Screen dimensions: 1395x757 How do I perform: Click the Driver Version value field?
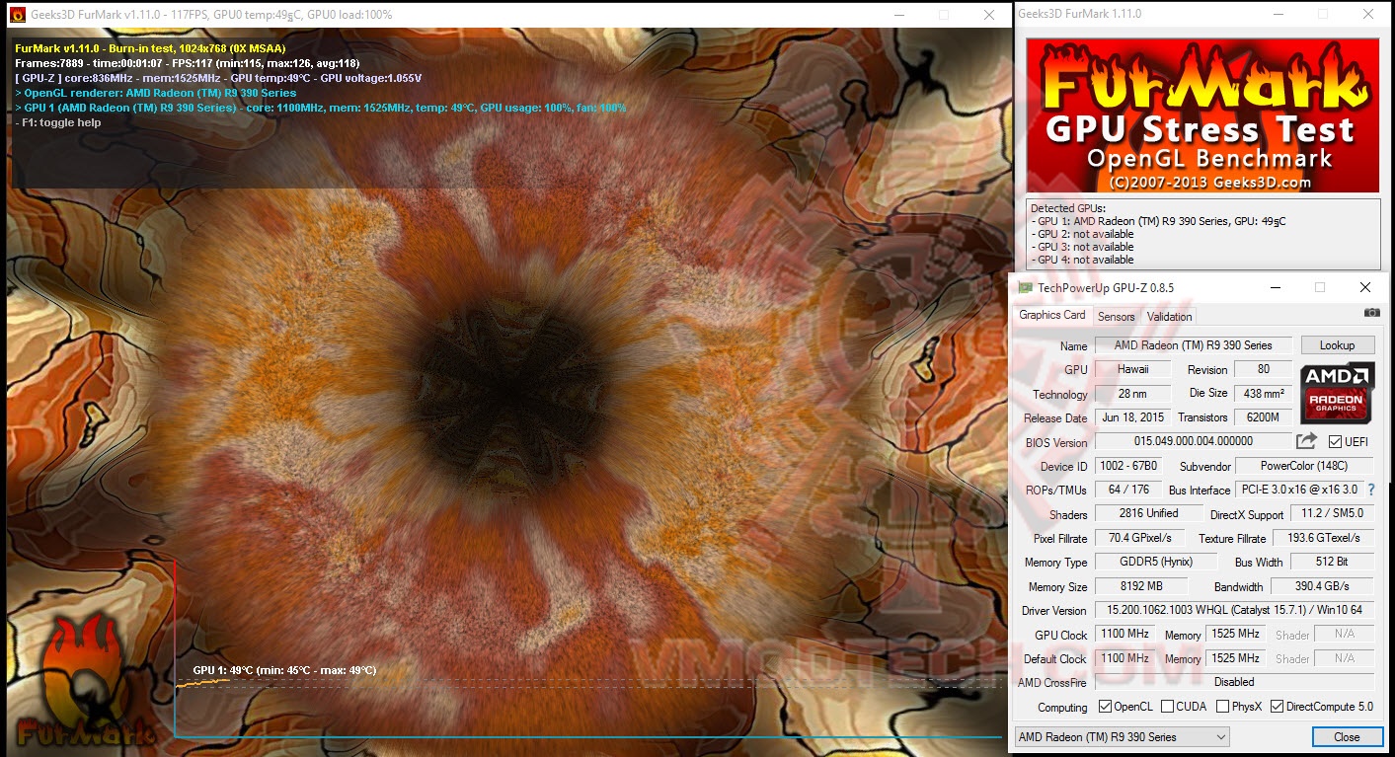1234,611
